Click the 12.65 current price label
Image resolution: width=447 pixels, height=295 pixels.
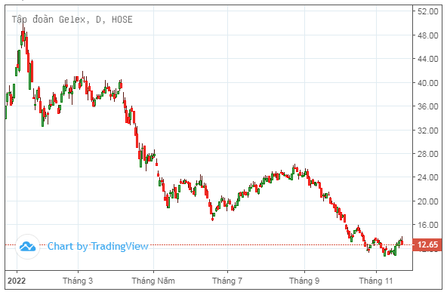click(x=427, y=244)
